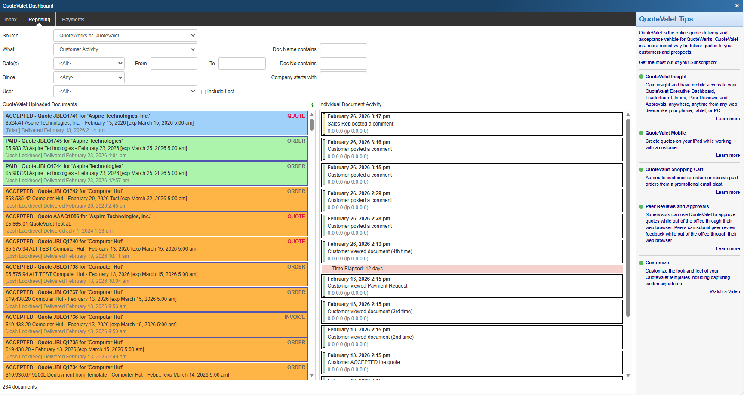Enable the Include Lost checkbox
Screen dimensions: 744x395
pyautogui.click(x=204, y=92)
